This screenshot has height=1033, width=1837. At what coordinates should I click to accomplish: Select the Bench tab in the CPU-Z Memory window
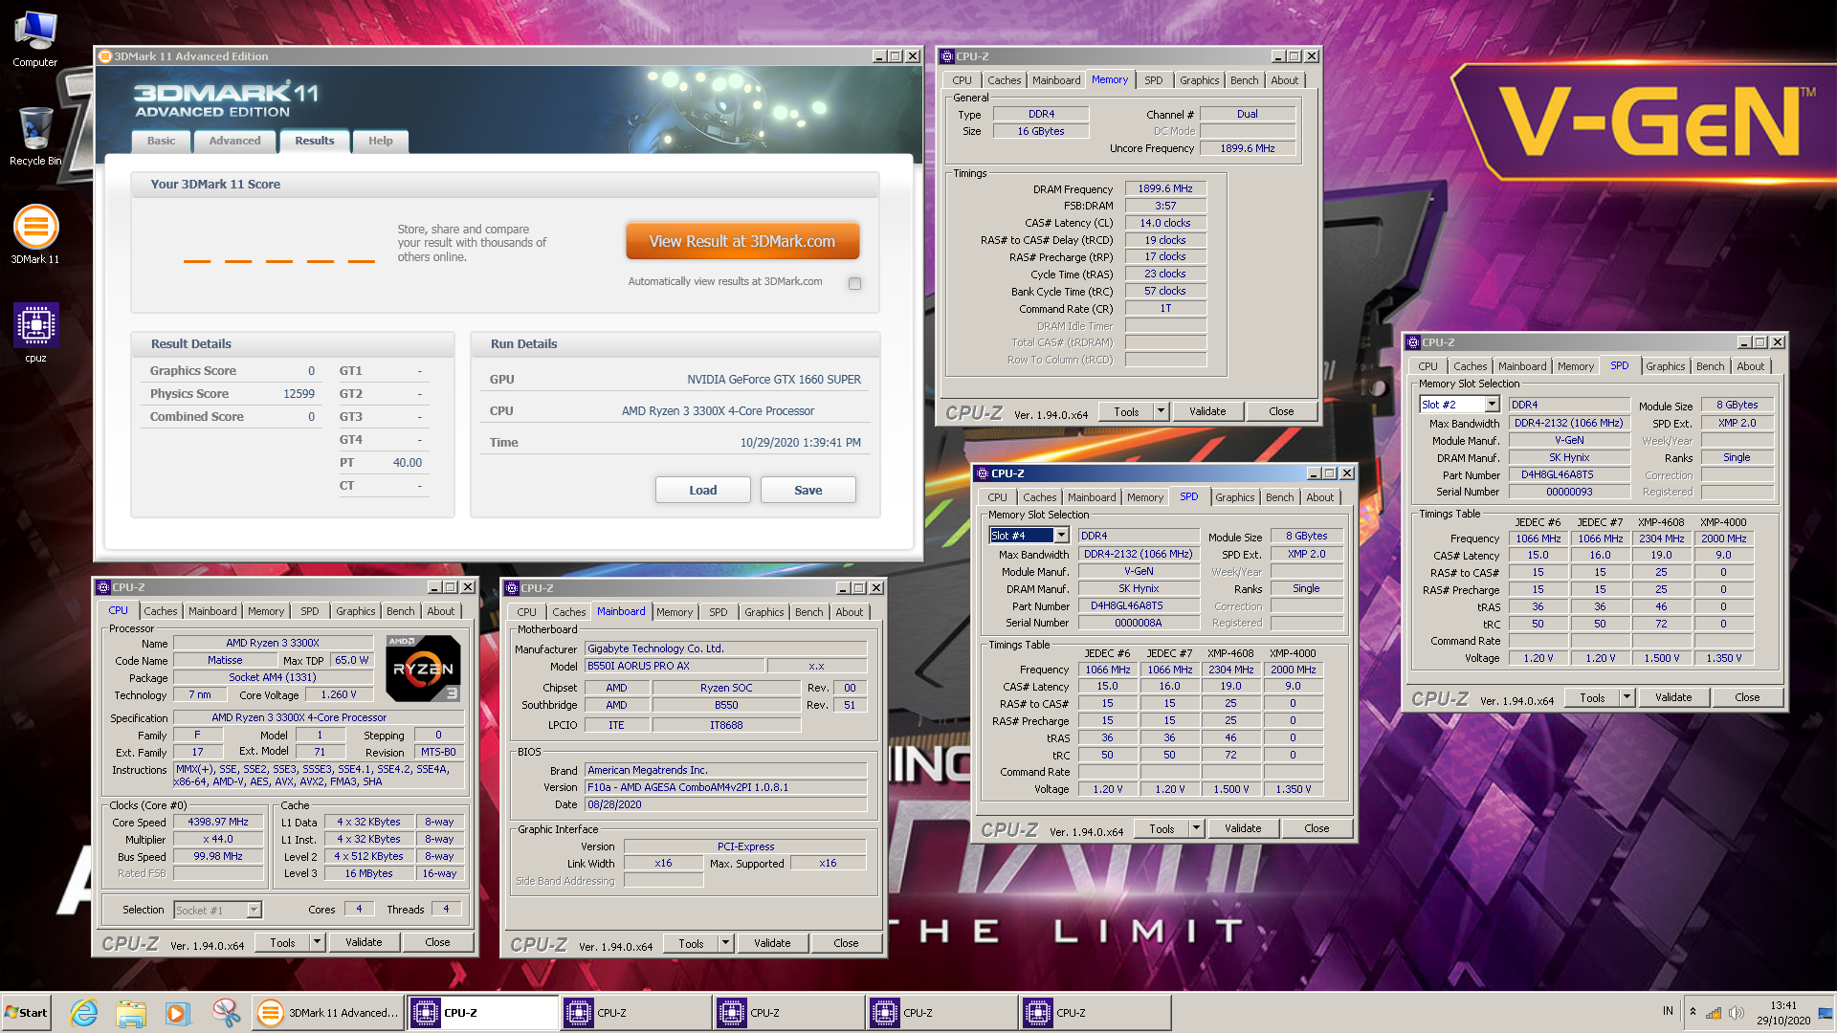tap(1245, 80)
